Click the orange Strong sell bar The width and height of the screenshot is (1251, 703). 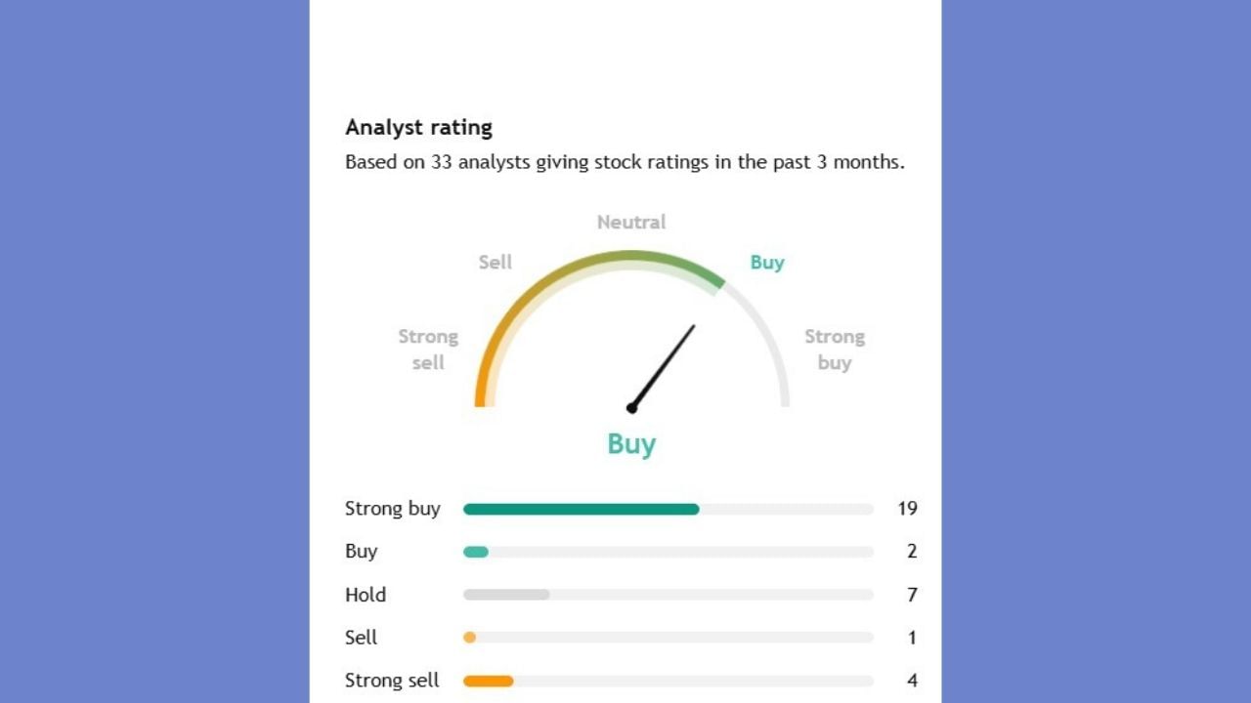pyautogui.click(x=488, y=681)
